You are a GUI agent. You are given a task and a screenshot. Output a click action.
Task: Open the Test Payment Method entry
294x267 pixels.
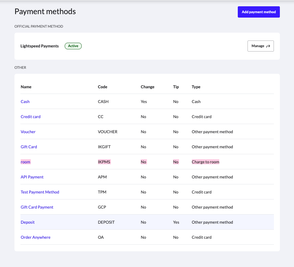point(40,192)
